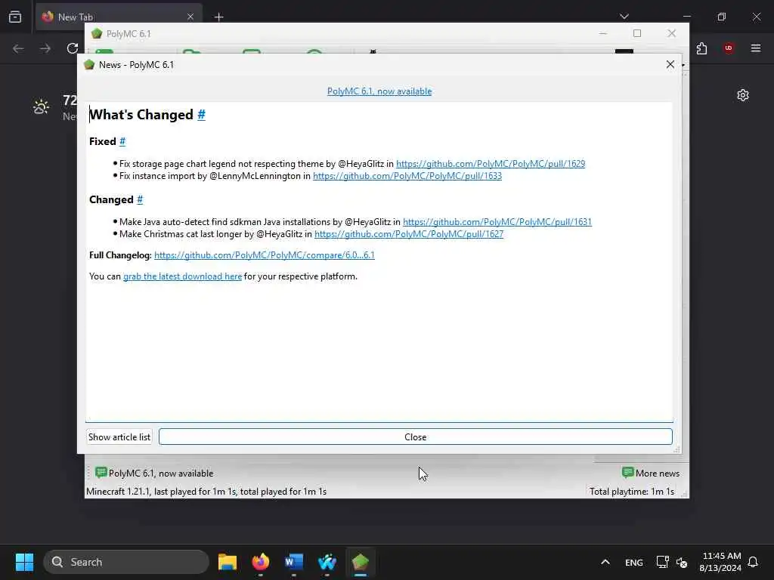Screen dimensions: 774x580
Task: Switch to Firefox from taskbar
Action: pyautogui.click(x=261, y=562)
